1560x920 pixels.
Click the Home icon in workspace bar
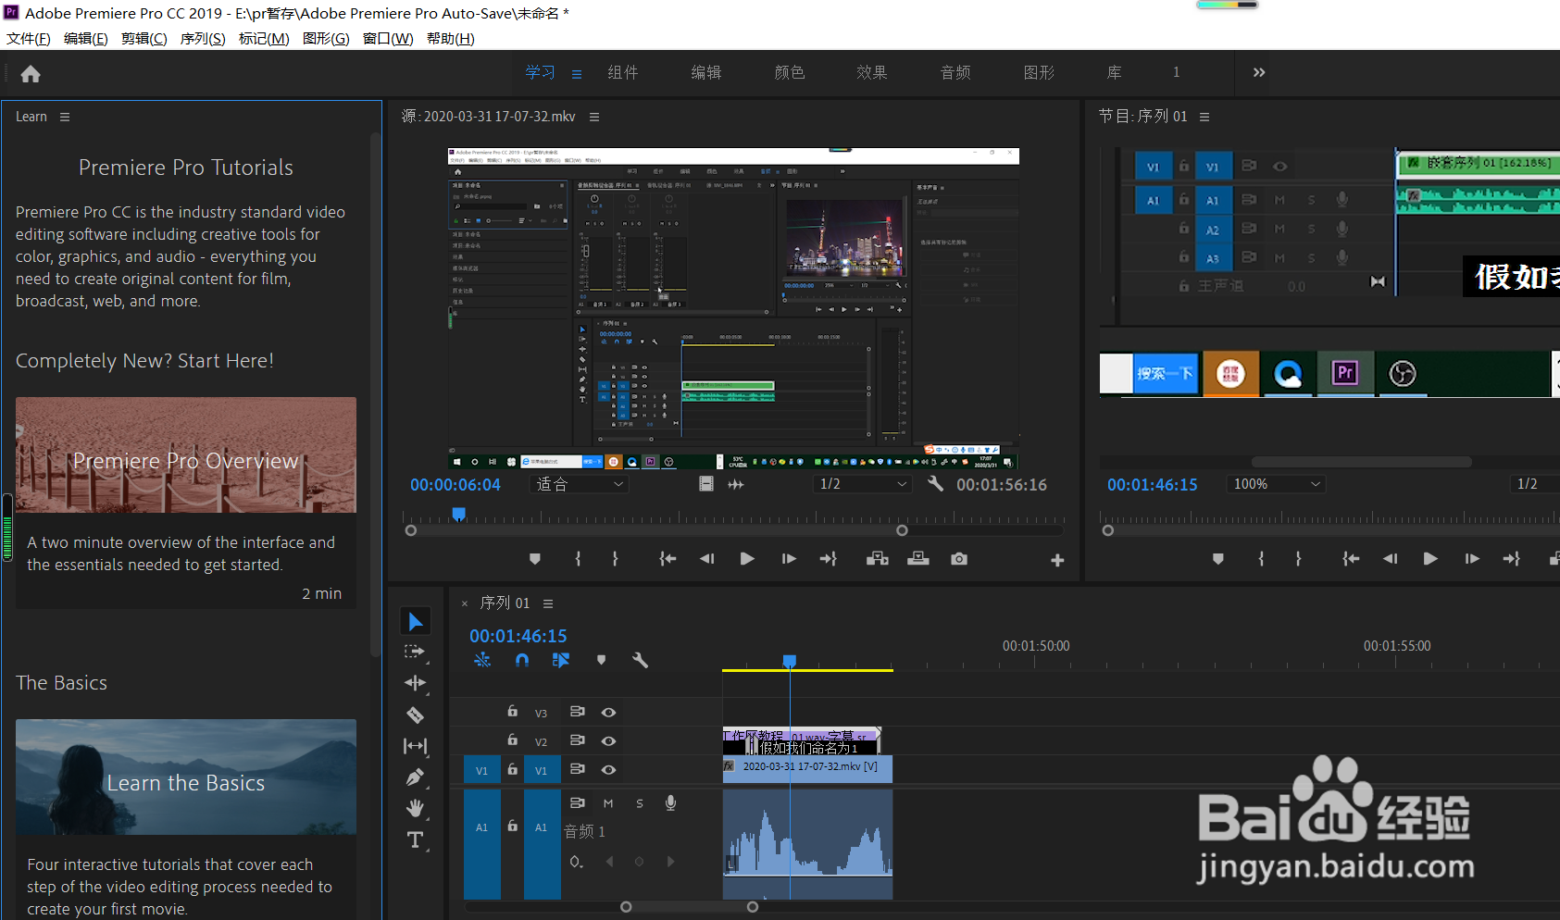coord(31,74)
